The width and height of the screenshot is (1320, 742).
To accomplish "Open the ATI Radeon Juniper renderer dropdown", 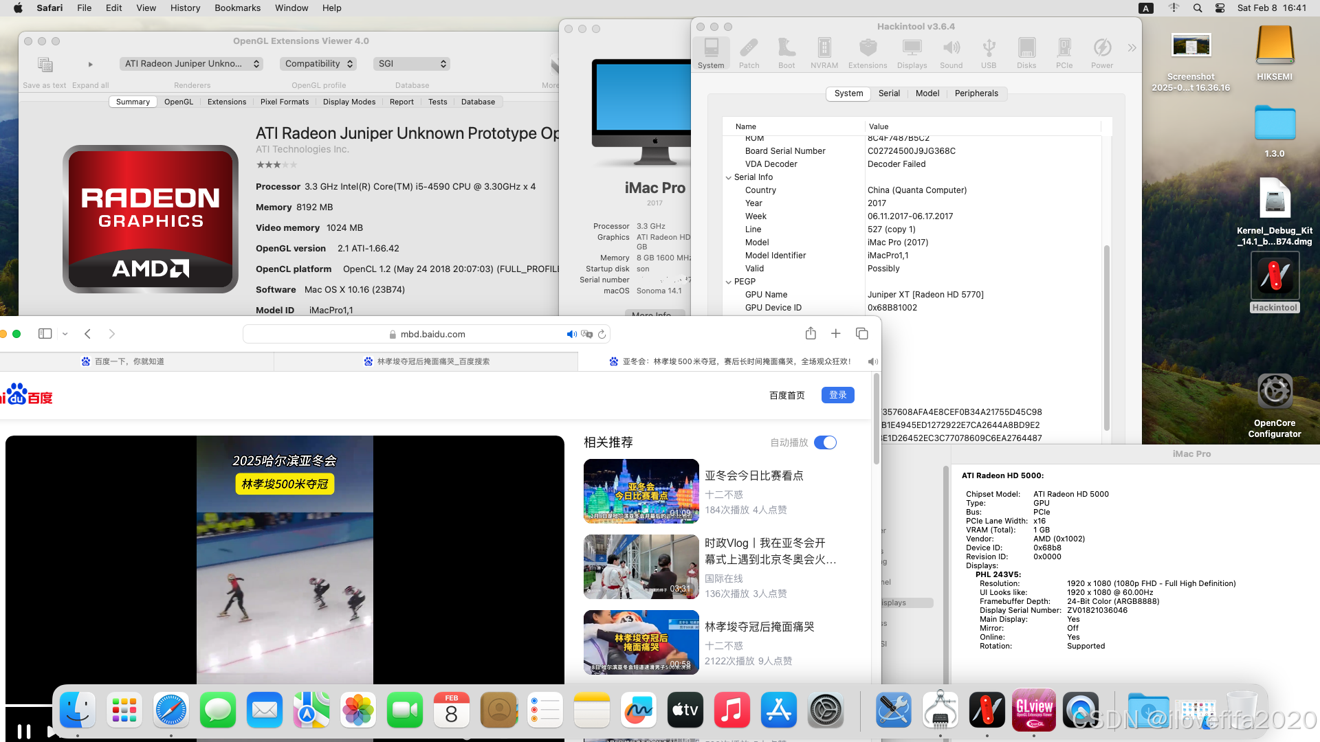I will tap(191, 64).
